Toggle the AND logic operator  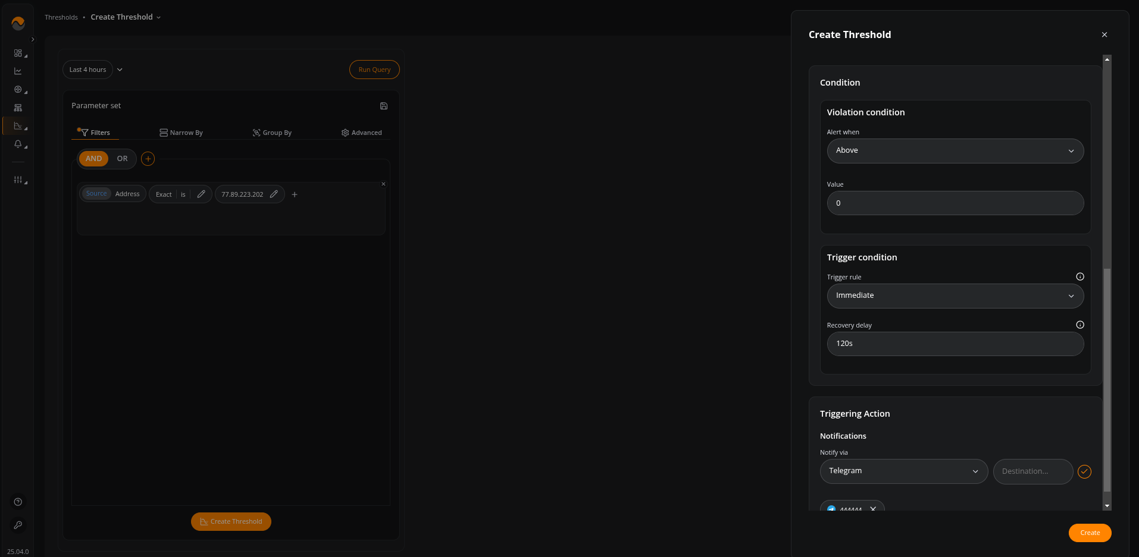point(93,159)
